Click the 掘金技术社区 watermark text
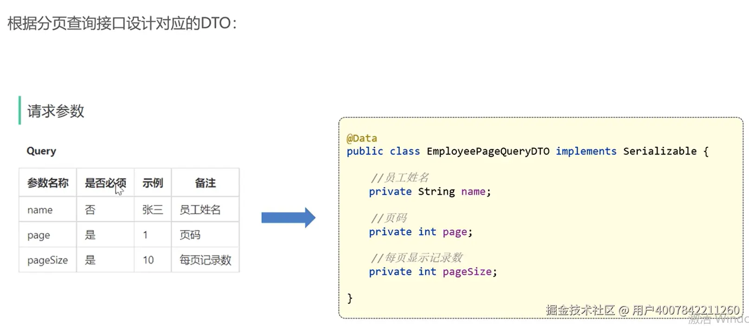The height and width of the screenshot is (326, 749). coord(580,310)
